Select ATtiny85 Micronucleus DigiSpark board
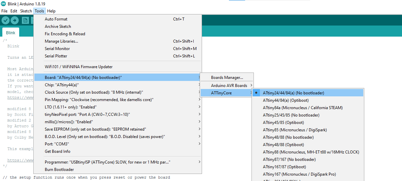This screenshot has height=181, width=402. click(x=308, y=130)
